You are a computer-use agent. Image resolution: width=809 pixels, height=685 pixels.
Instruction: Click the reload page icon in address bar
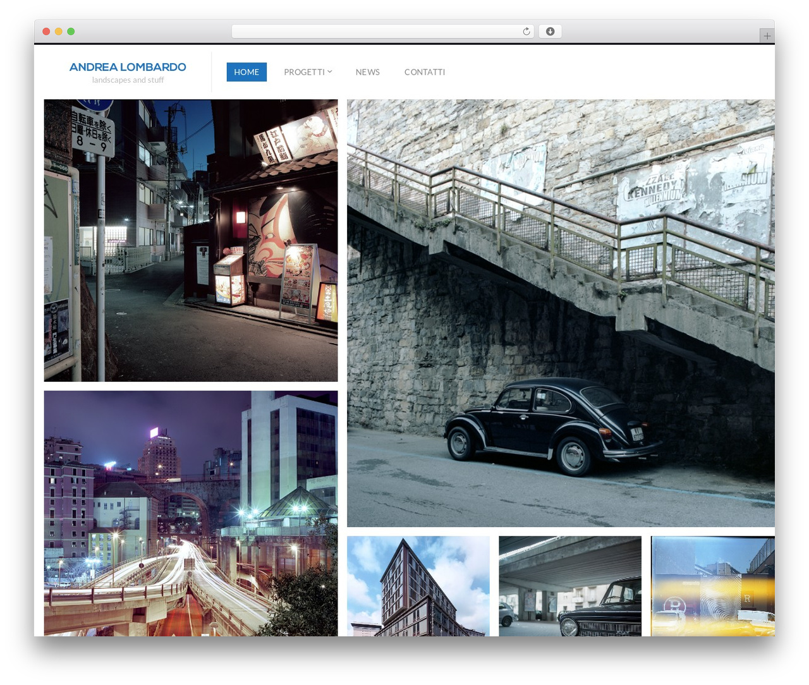tap(526, 32)
